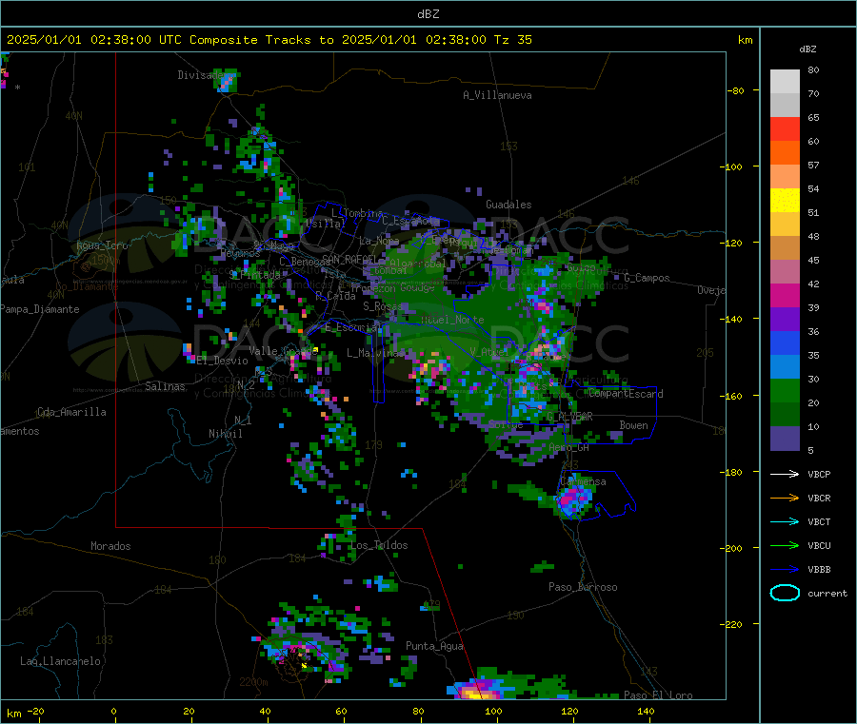The height and width of the screenshot is (724, 857).
Task: Click the 'VBCT' legend label
Action: tap(819, 522)
